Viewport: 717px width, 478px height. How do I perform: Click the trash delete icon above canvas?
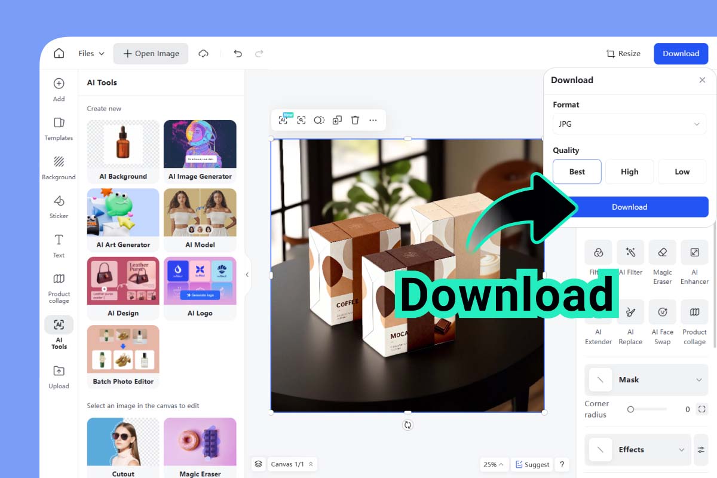coord(355,120)
